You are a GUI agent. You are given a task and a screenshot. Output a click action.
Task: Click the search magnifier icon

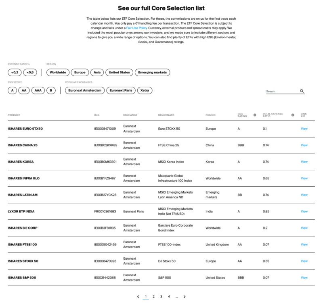tap(302, 91)
